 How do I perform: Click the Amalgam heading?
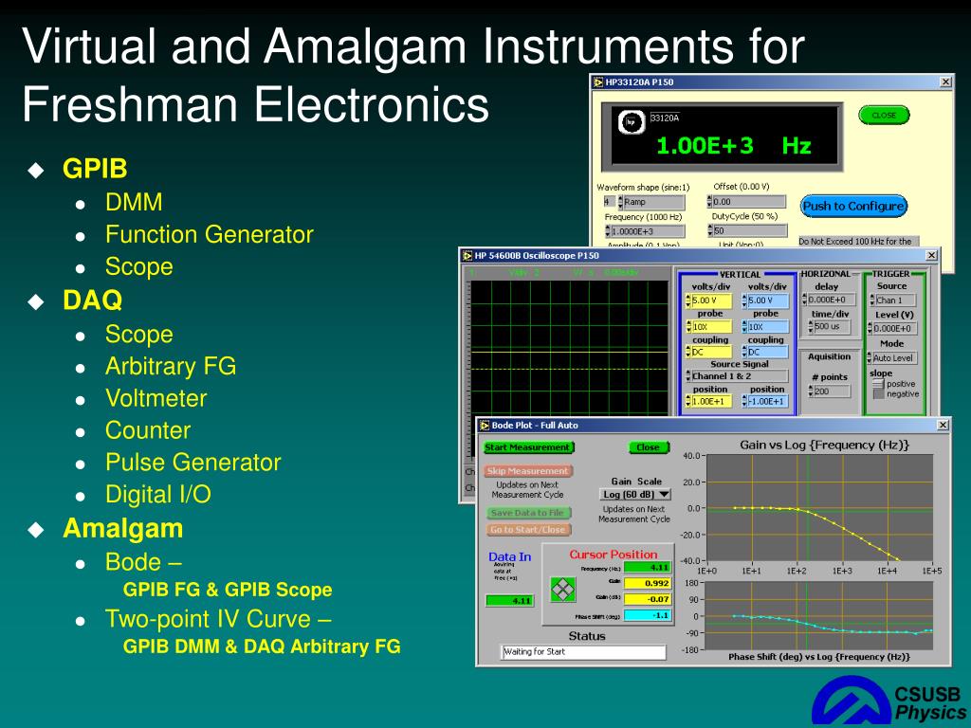122,529
